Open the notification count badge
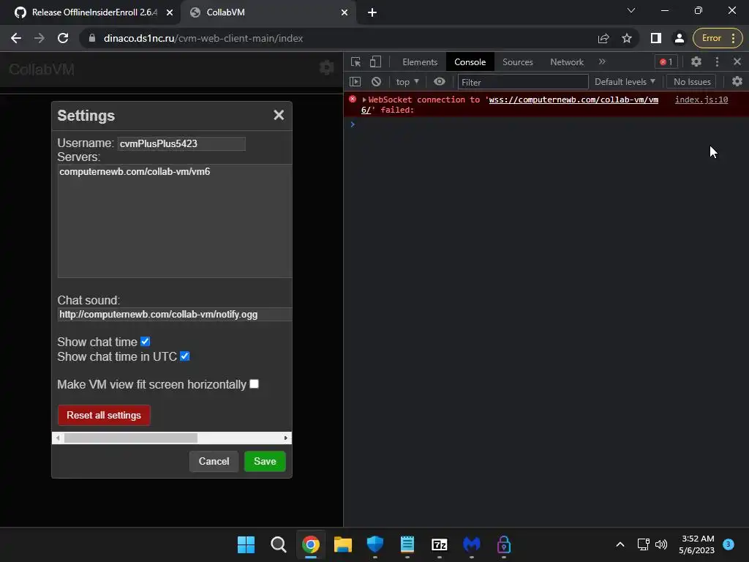 click(728, 544)
